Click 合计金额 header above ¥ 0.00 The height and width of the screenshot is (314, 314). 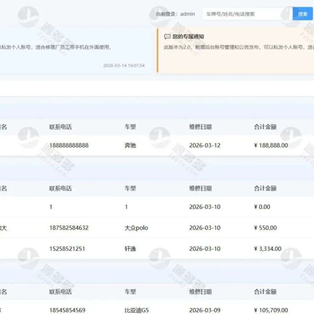(x=265, y=188)
